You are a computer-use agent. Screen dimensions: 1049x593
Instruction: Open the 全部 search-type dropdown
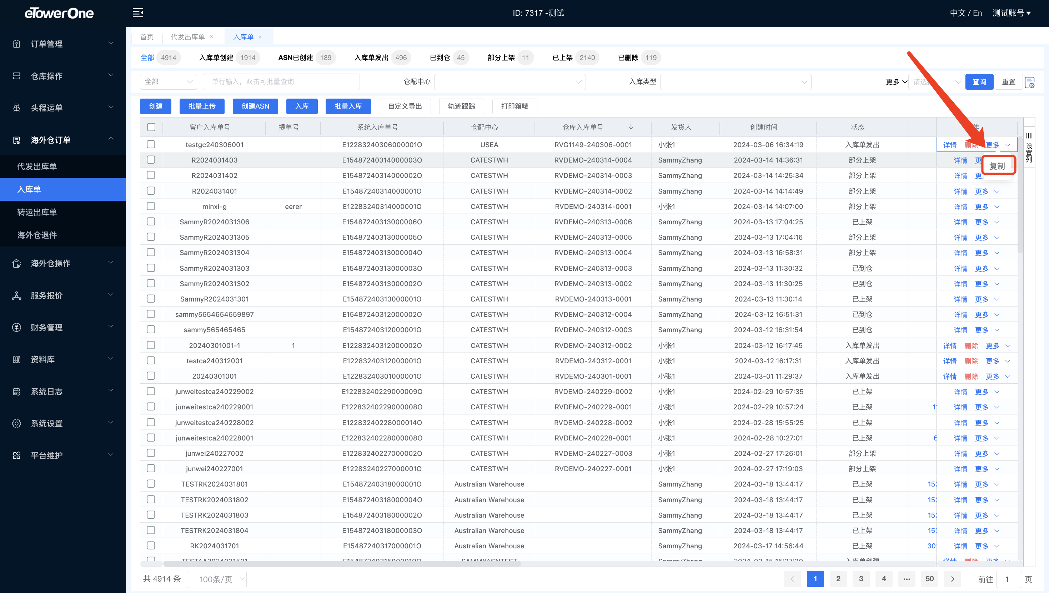click(168, 82)
